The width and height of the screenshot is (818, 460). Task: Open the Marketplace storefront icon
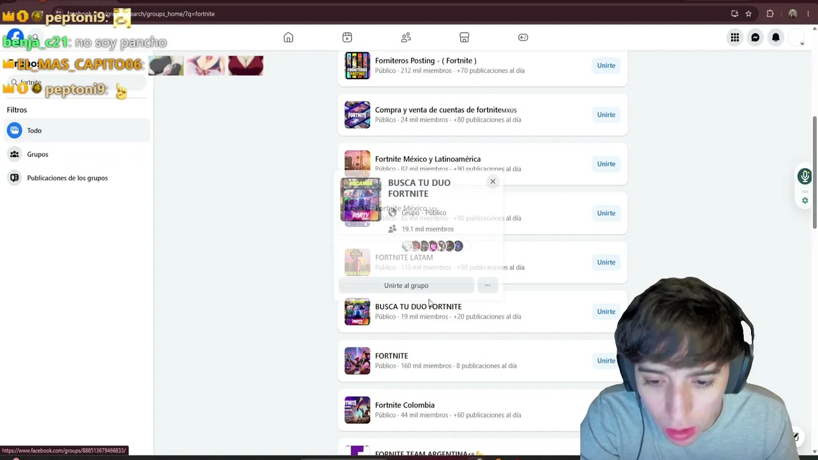pos(465,38)
